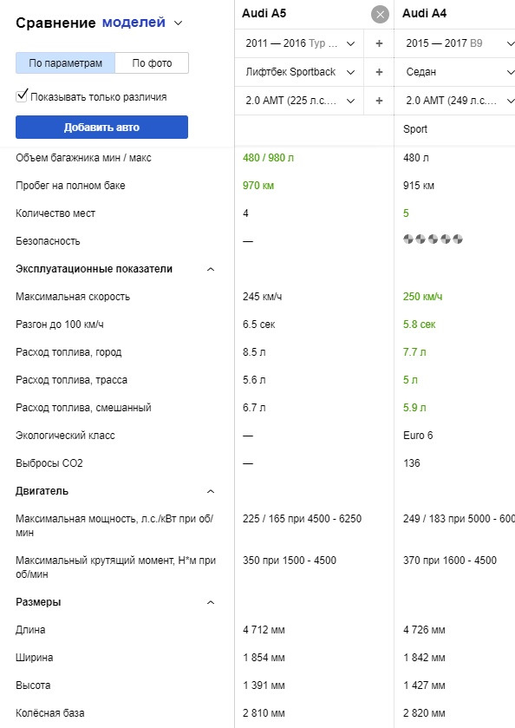Collapse the Эксплуатационные показатели section

(x=211, y=269)
